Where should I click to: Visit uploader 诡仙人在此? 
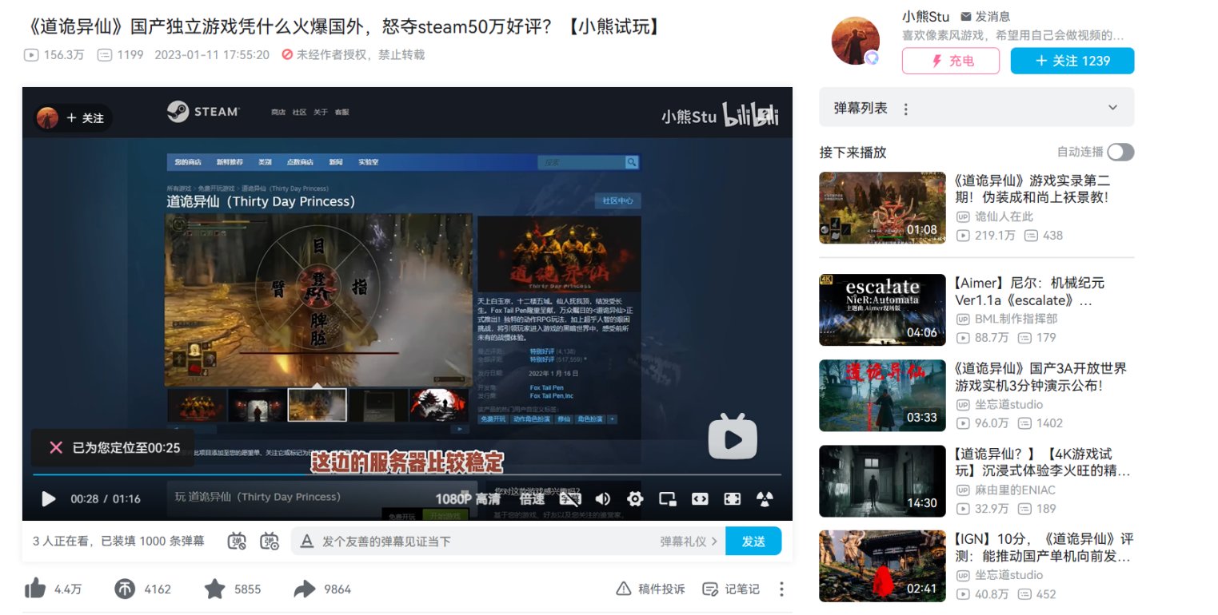1004,216
